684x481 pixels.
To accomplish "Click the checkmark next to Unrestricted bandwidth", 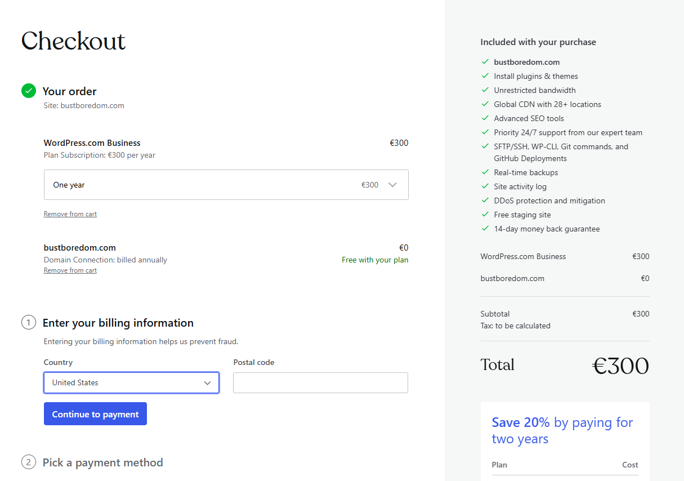I will click(x=485, y=90).
